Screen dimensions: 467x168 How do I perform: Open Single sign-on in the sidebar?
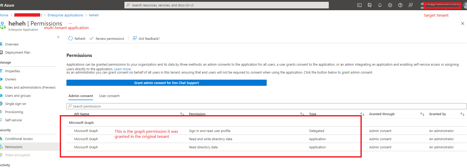(x=16, y=104)
